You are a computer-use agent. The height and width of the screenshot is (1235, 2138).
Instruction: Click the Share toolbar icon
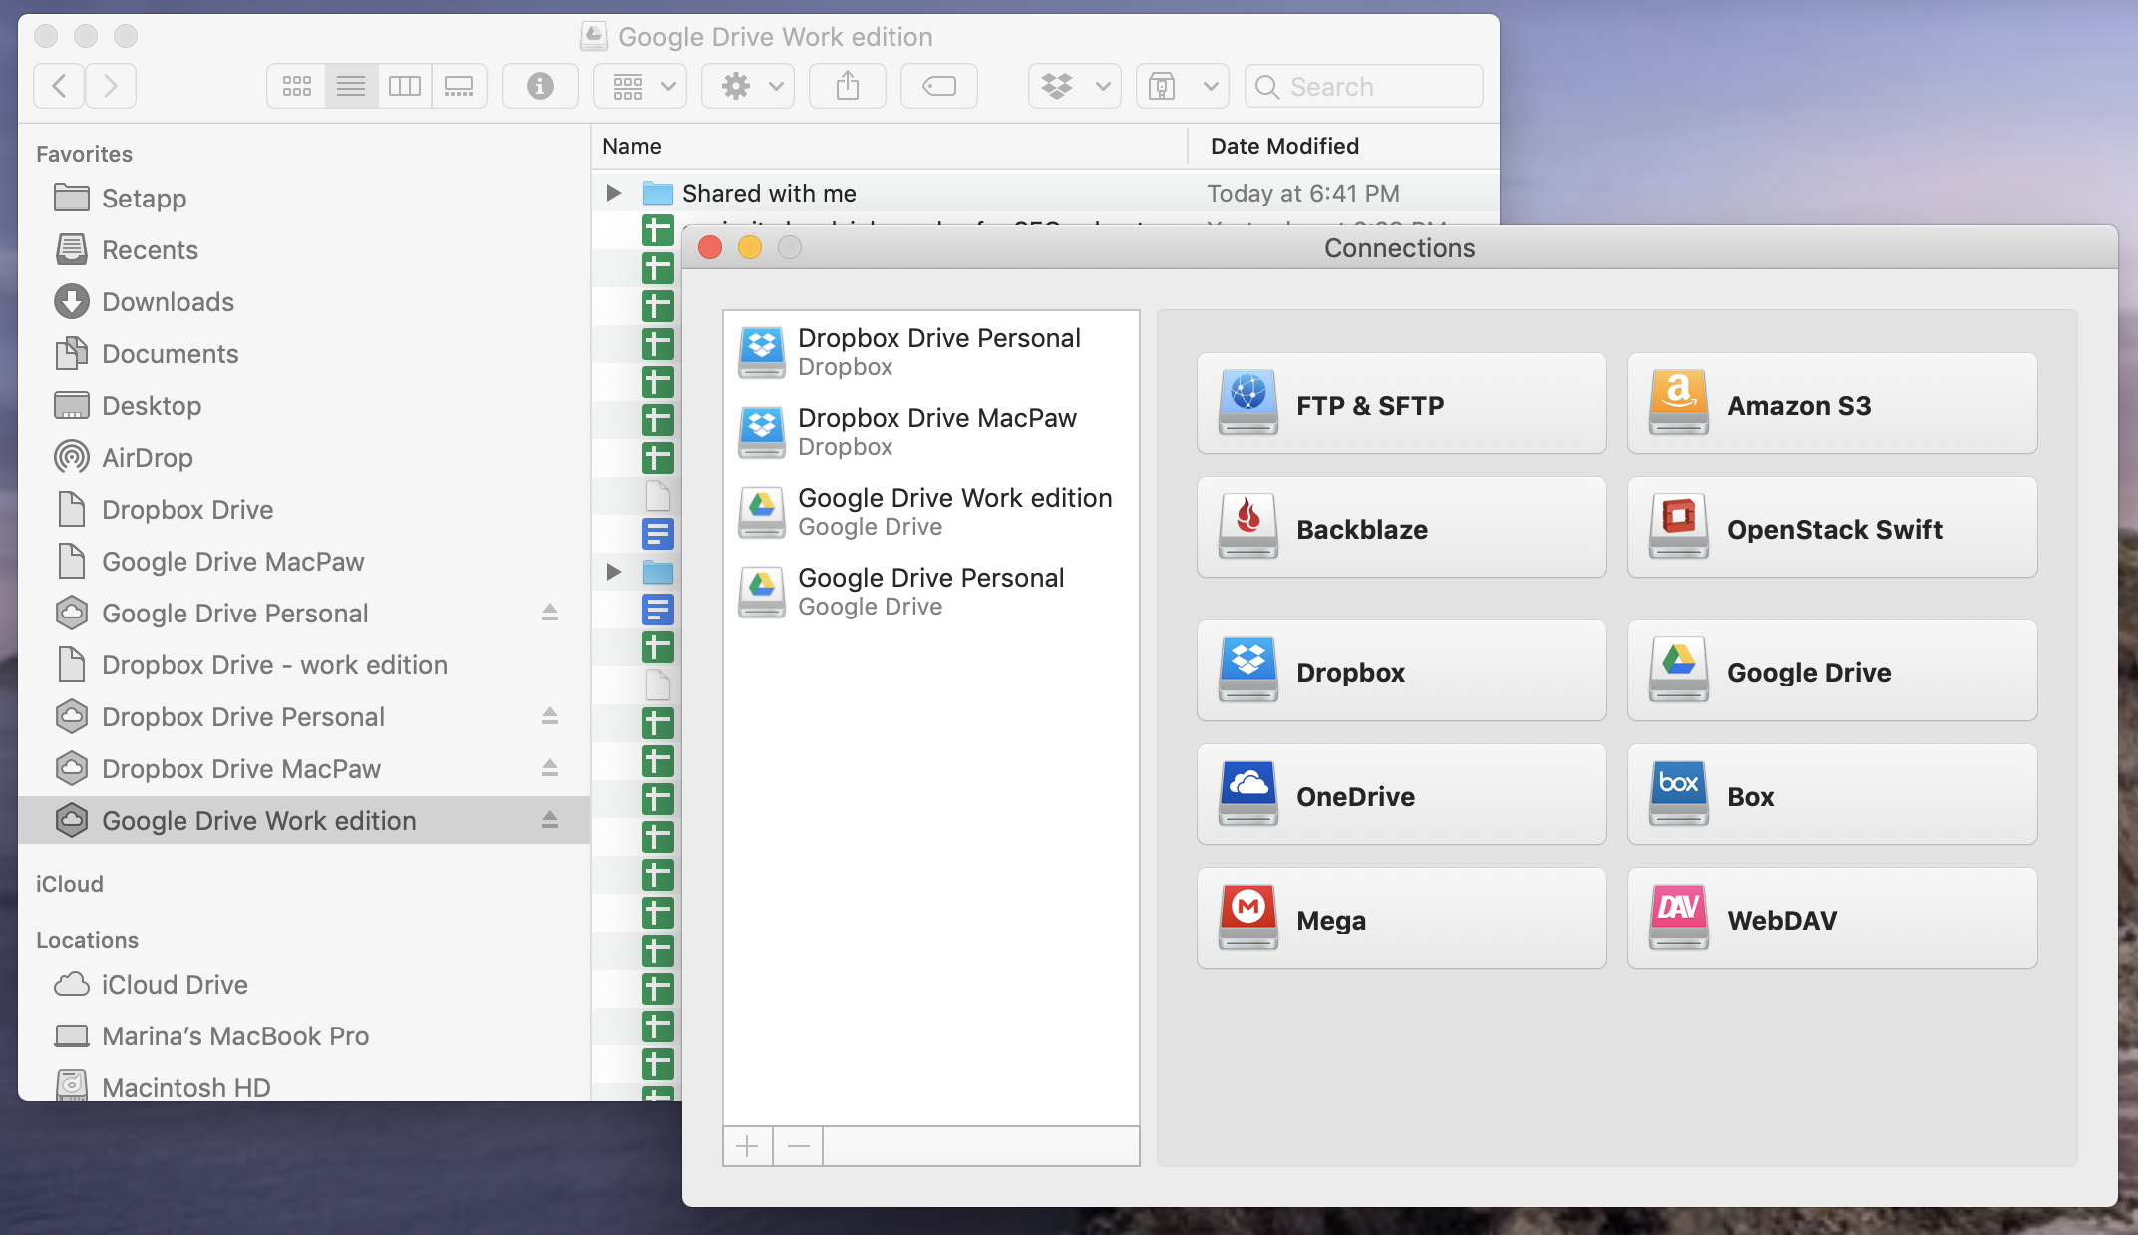point(848,86)
